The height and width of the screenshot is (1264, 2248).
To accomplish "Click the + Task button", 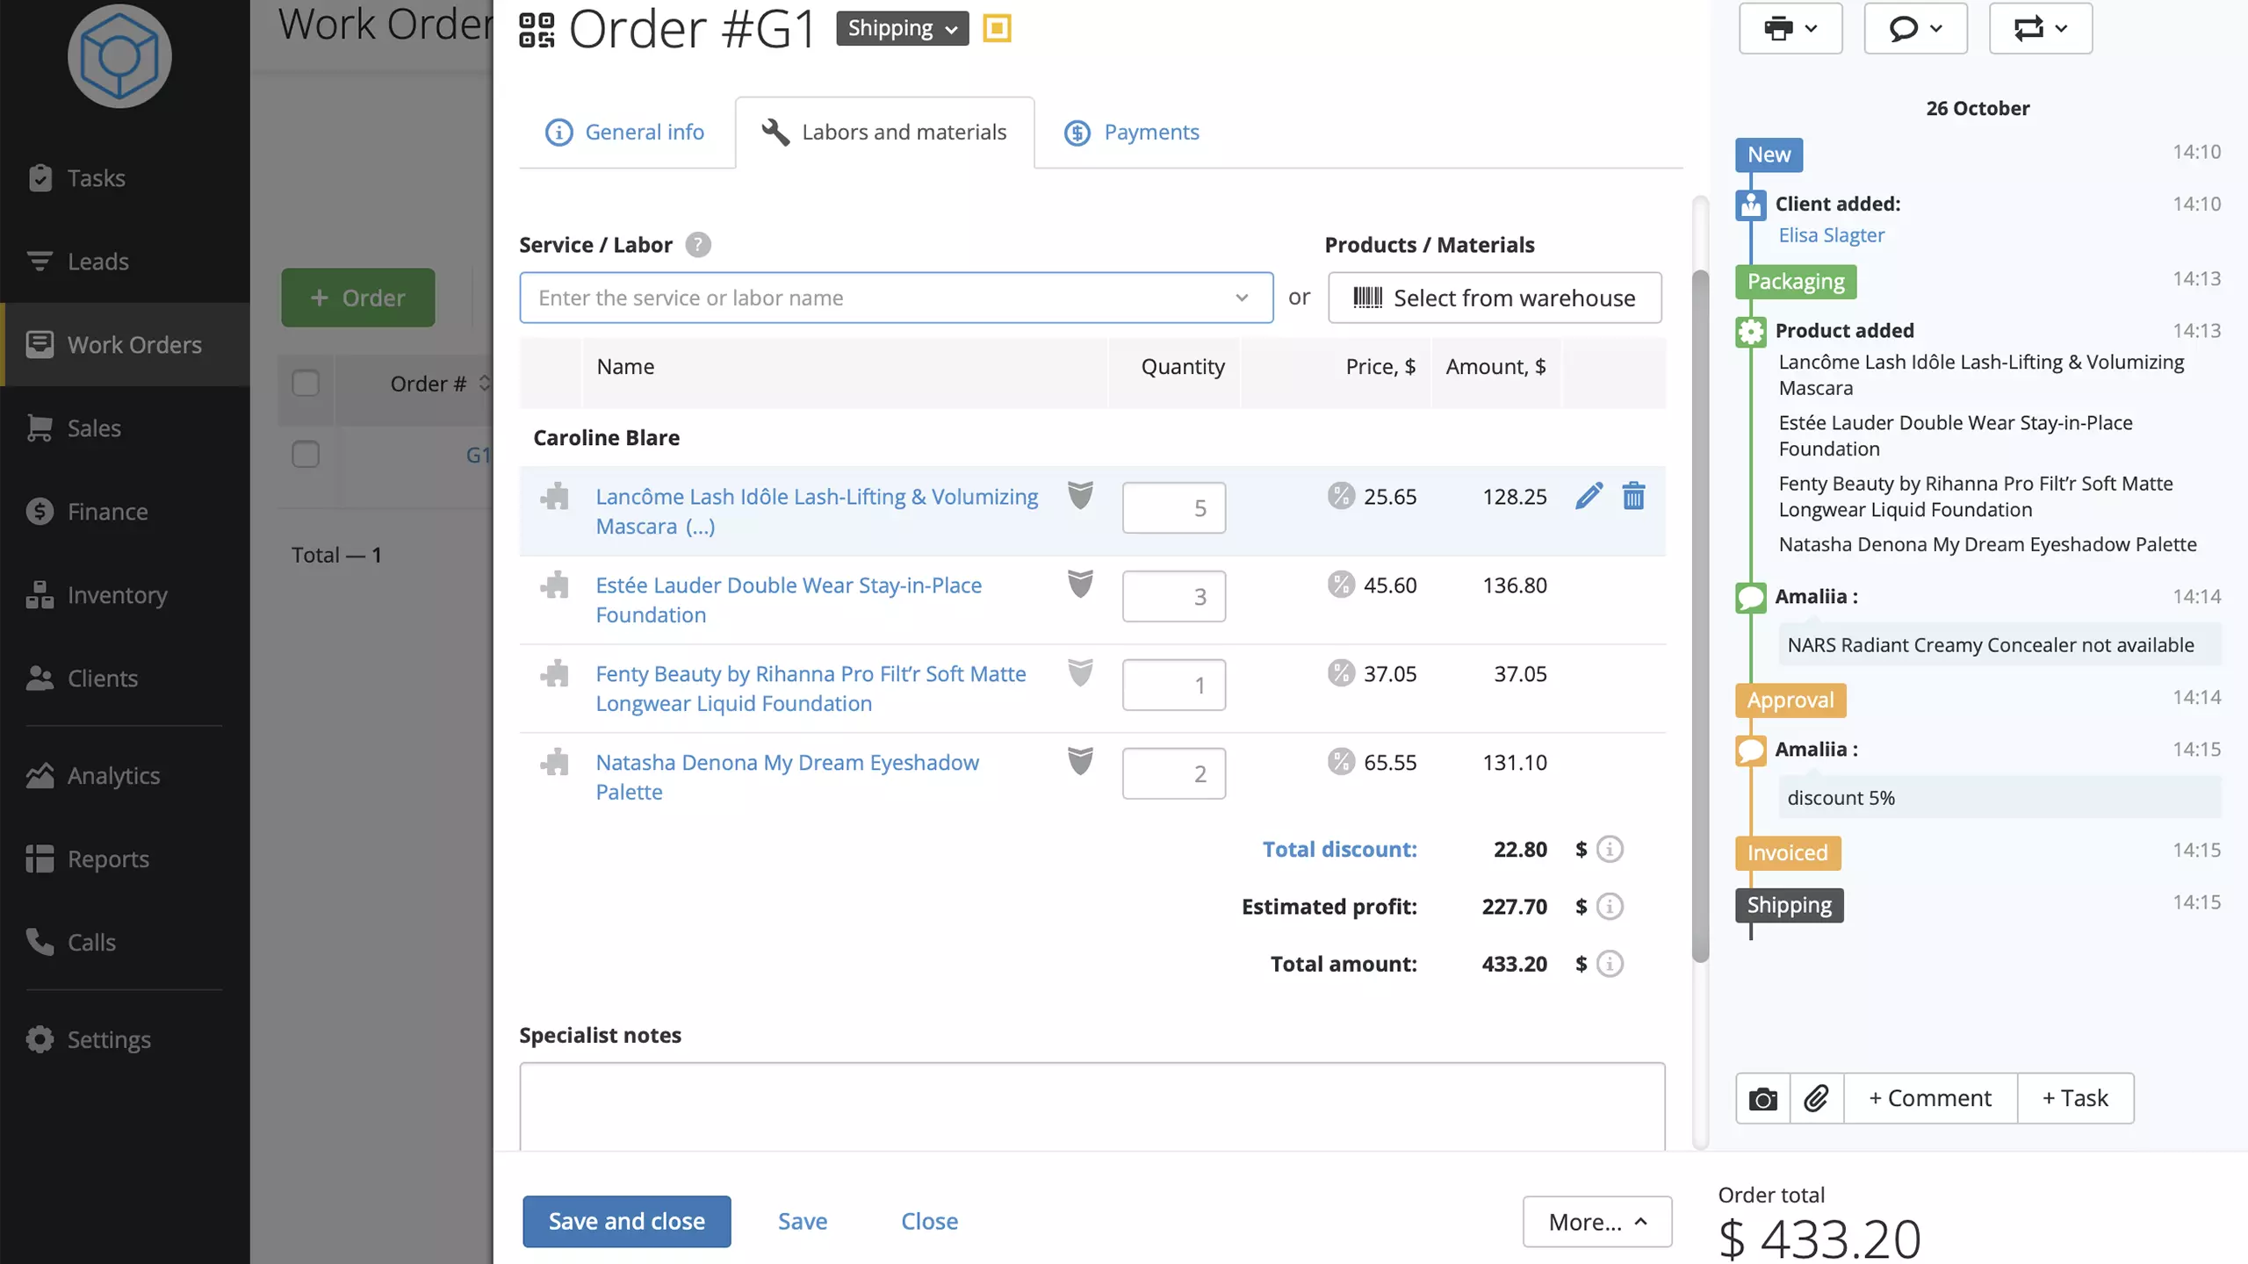I will [x=2075, y=1098].
